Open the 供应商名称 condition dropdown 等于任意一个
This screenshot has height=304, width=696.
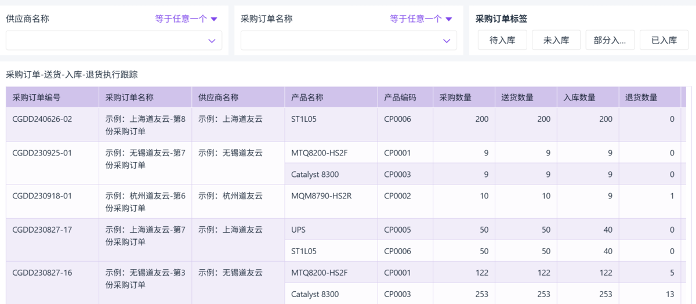(186, 19)
